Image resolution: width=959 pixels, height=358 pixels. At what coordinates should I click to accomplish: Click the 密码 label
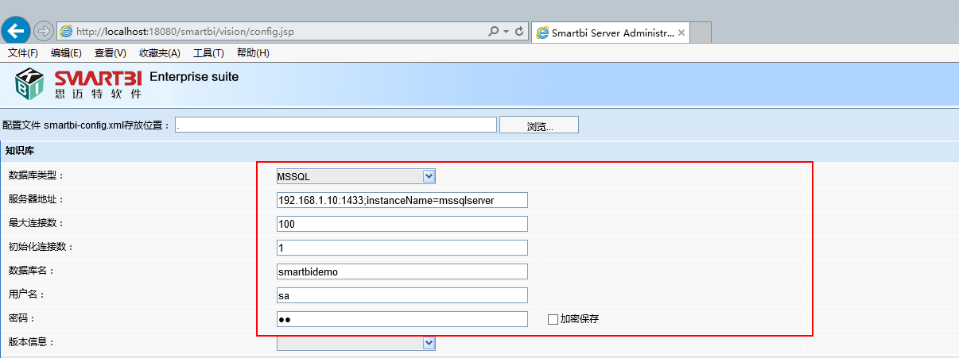(x=21, y=318)
